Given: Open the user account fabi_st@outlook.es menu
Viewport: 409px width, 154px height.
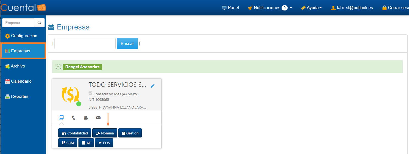Looking at the screenshot, I should [352, 8].
